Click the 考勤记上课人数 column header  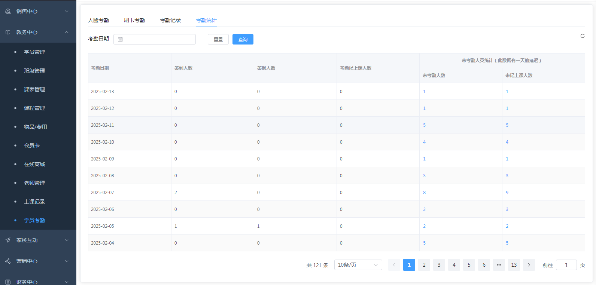pyautogui.click(x=356, y=68)
